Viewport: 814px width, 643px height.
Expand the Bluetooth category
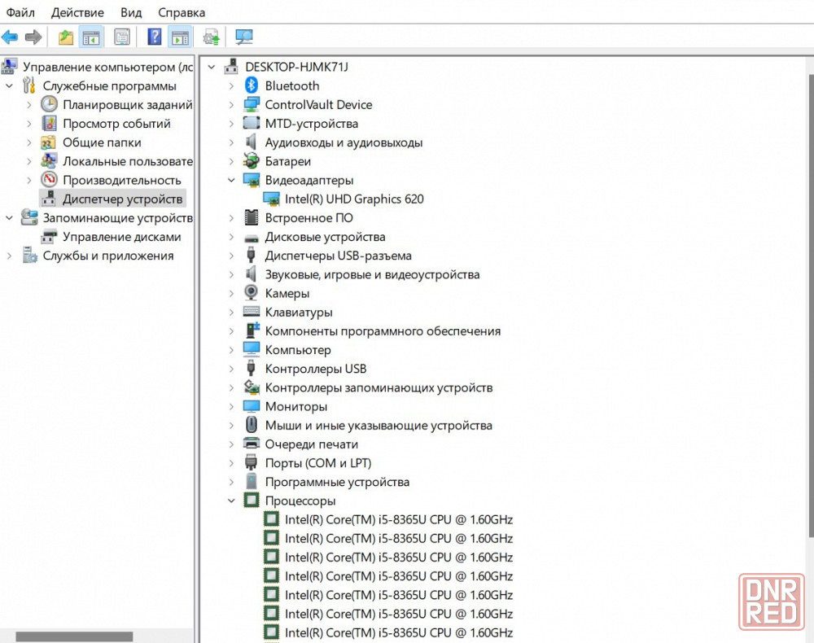231,86
